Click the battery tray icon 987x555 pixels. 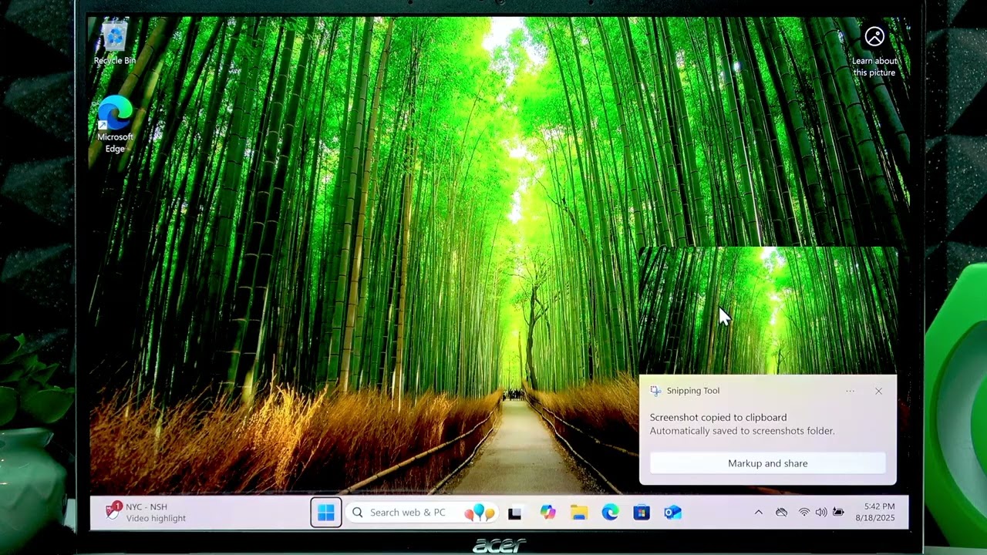(x=838, y=513)
